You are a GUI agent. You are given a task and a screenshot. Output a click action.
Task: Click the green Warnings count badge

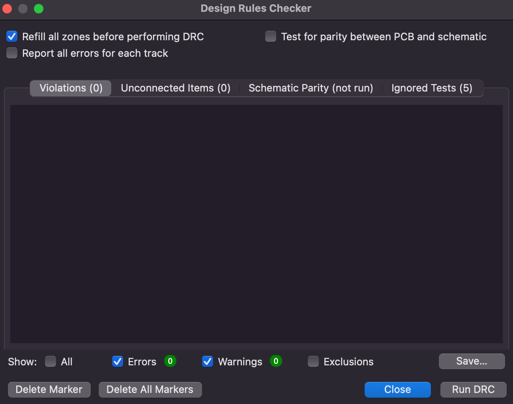[x=276, y=361]
